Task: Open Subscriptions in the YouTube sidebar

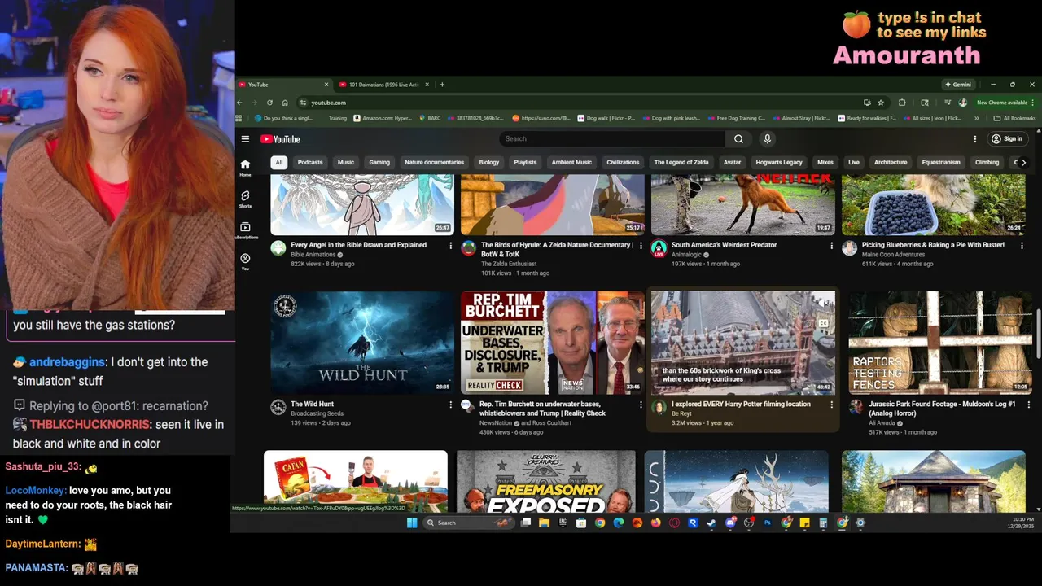Action: pyautogui.click(x=245, y=230)
